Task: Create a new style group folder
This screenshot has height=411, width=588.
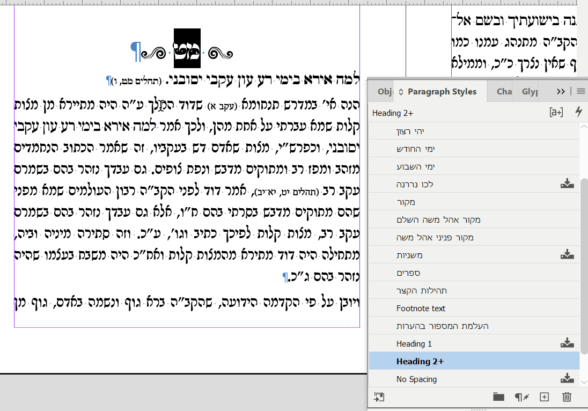Action: [x=499, y=397]
